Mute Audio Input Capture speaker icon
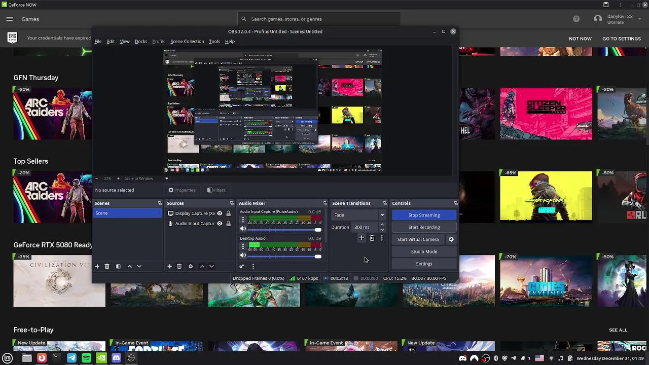649x365 pixels. click(243, 229)
